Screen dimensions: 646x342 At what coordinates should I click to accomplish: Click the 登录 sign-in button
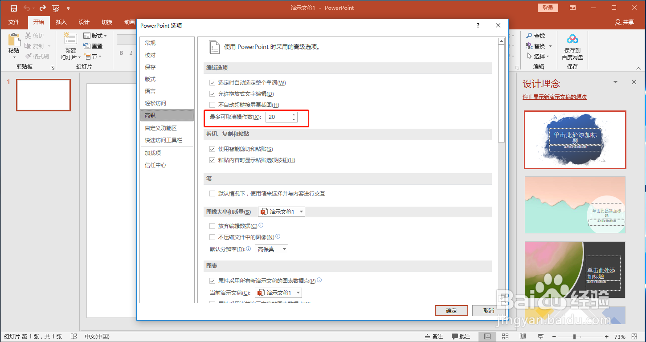[x=548, y=8]
